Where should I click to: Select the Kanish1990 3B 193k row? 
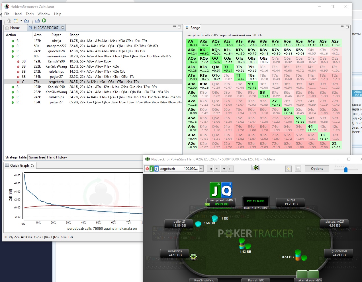coord(93,61)
